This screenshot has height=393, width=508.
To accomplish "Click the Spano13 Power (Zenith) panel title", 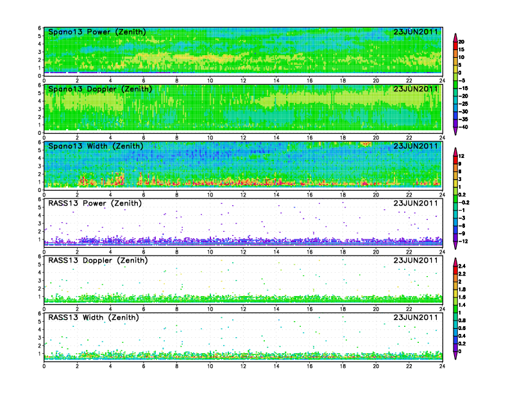I will pyautogui.click(x=97, y=32).
